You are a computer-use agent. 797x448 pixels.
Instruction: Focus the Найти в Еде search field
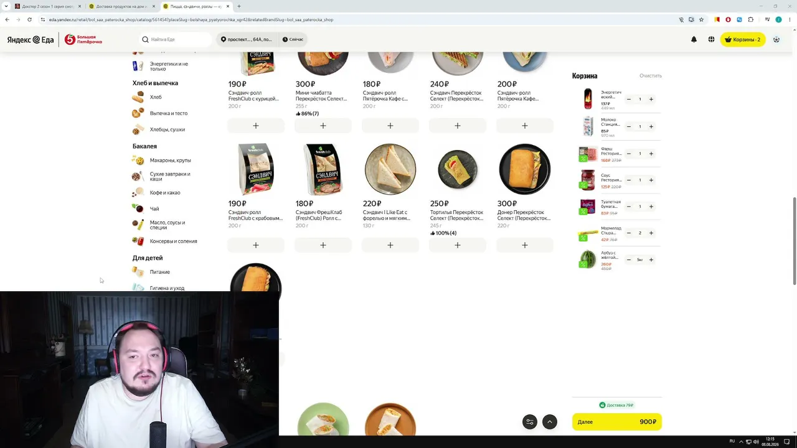176,39
